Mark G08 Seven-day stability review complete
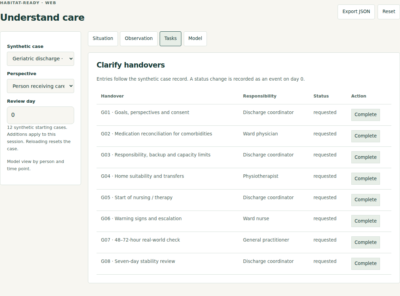This screenshot has height=296, width=400. pos(366,264)
